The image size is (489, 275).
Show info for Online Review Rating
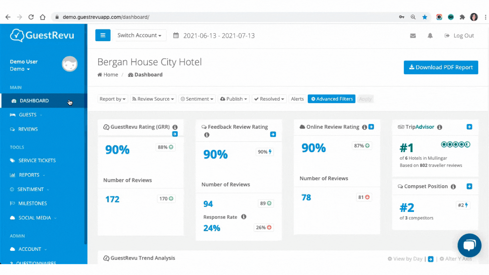[x=364, y=127]
